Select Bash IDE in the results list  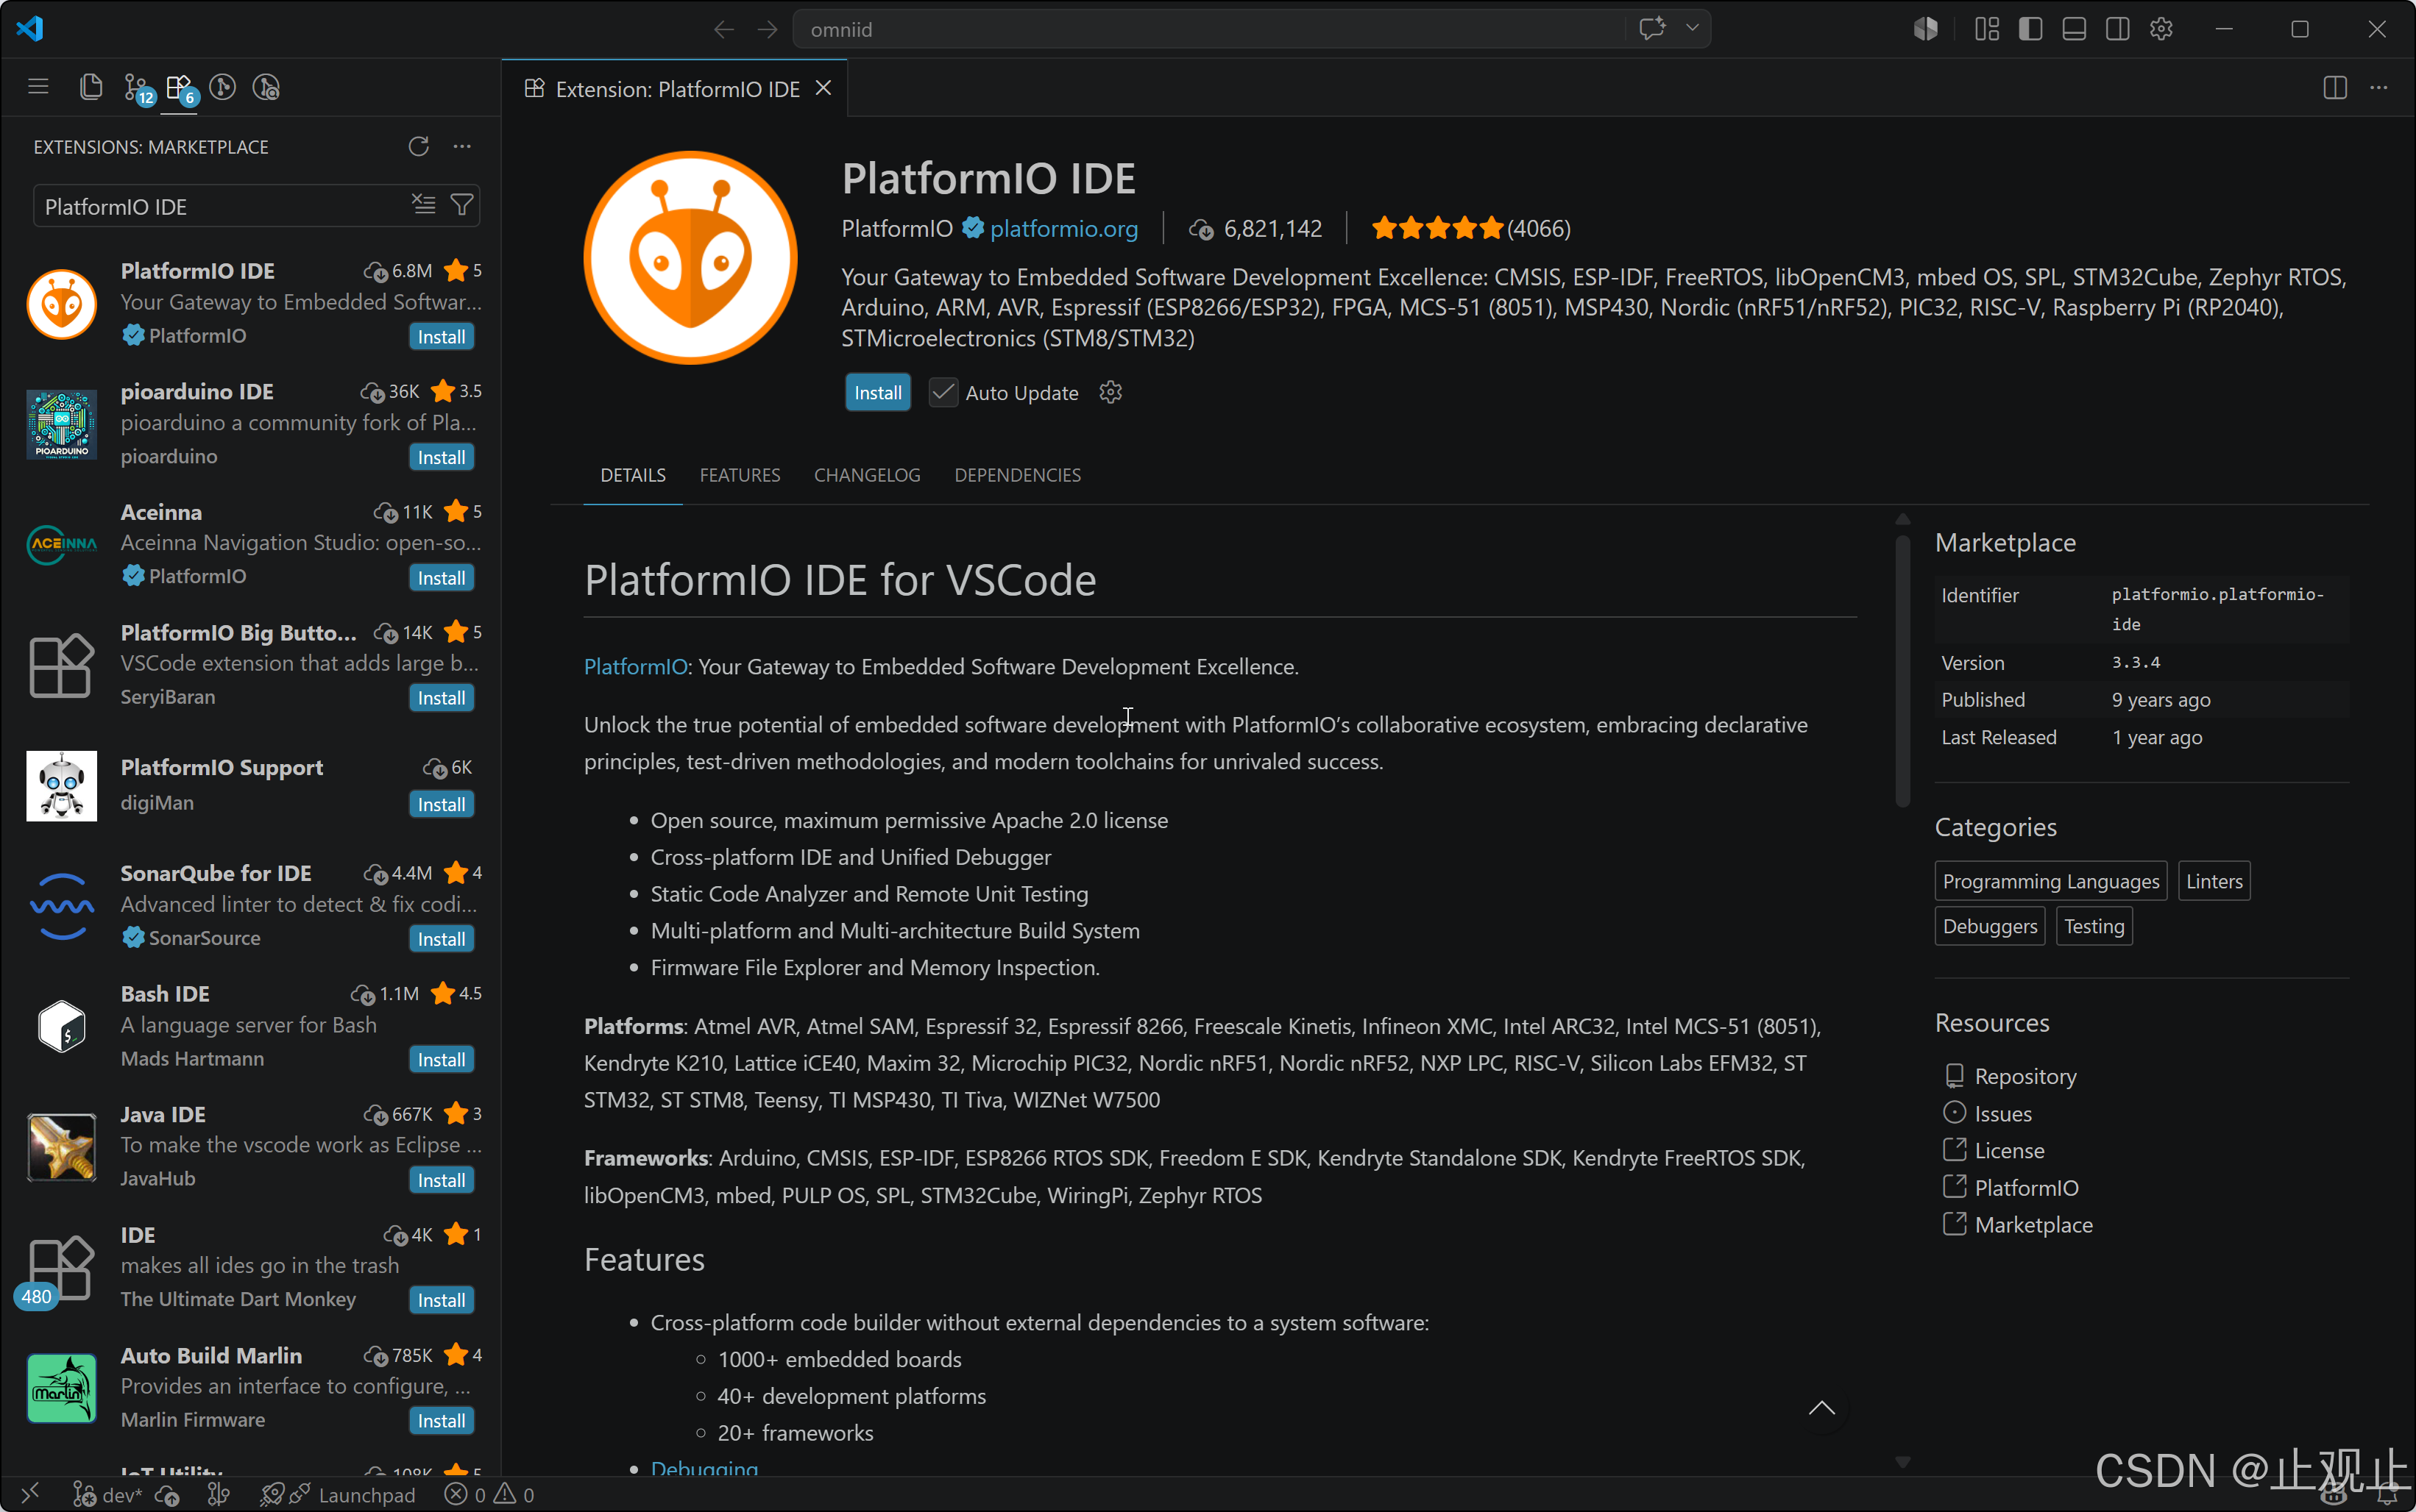coord(250,1026)
